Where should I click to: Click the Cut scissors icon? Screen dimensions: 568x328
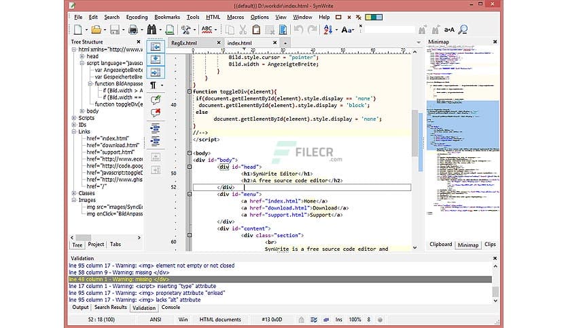243,30
